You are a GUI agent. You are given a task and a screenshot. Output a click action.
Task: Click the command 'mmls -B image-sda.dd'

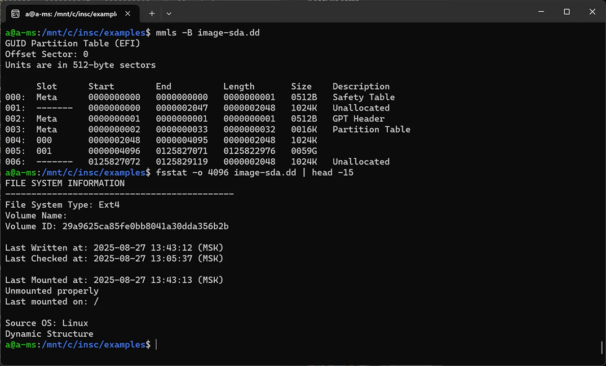[207, 33]
